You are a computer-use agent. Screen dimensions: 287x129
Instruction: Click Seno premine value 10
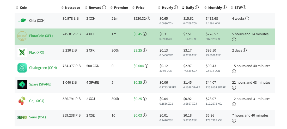coord(113,115)
